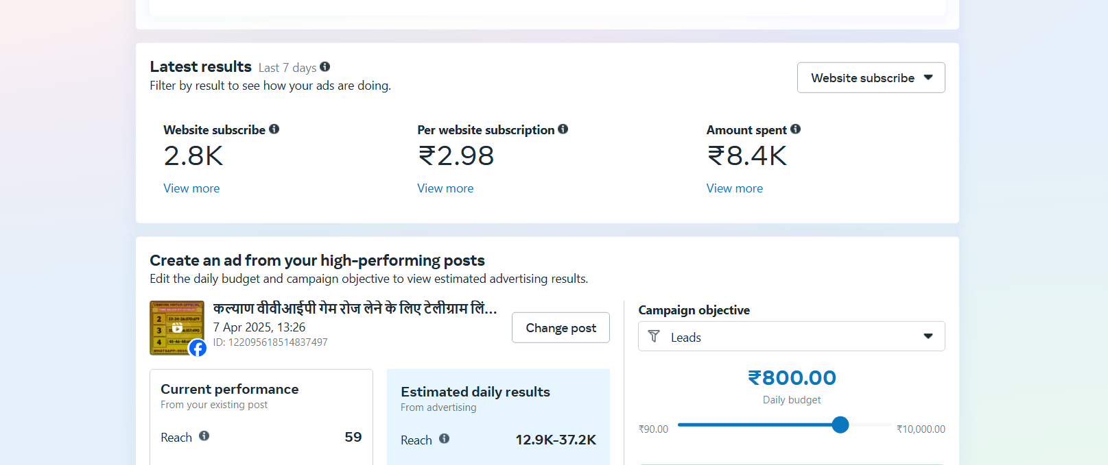
Task: Click info icon next to Estimated Reach
Action: click(445, 439)
